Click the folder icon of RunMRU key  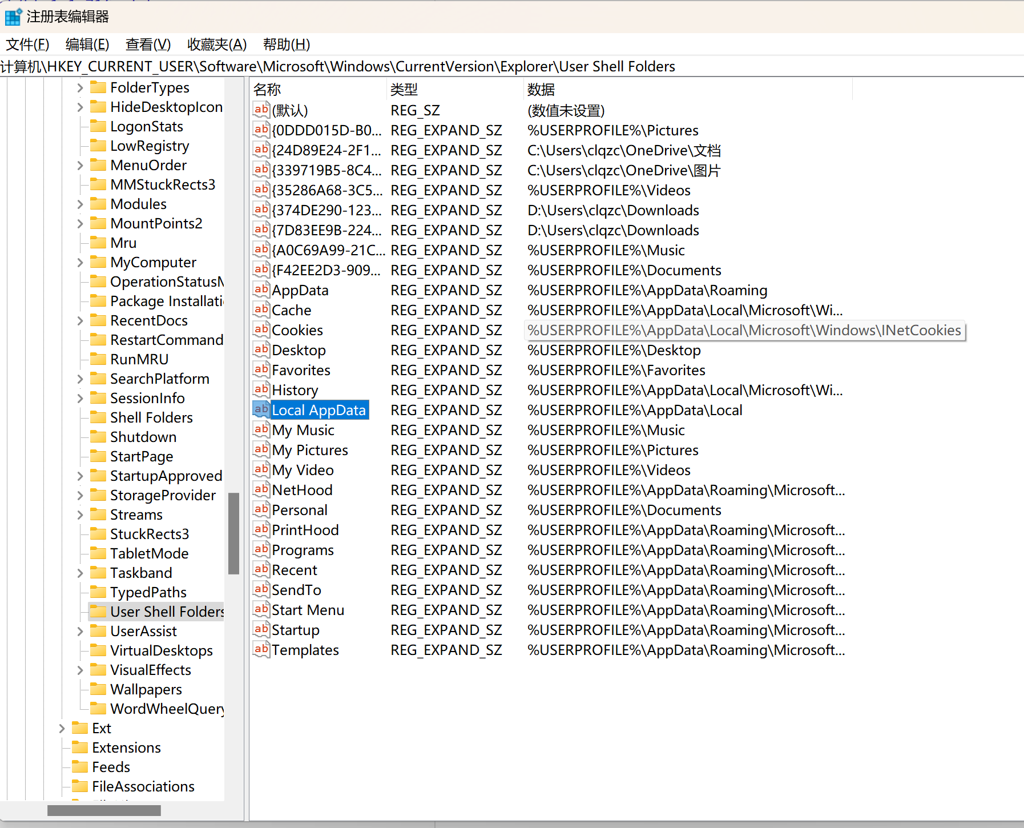(x=98, y=359)
